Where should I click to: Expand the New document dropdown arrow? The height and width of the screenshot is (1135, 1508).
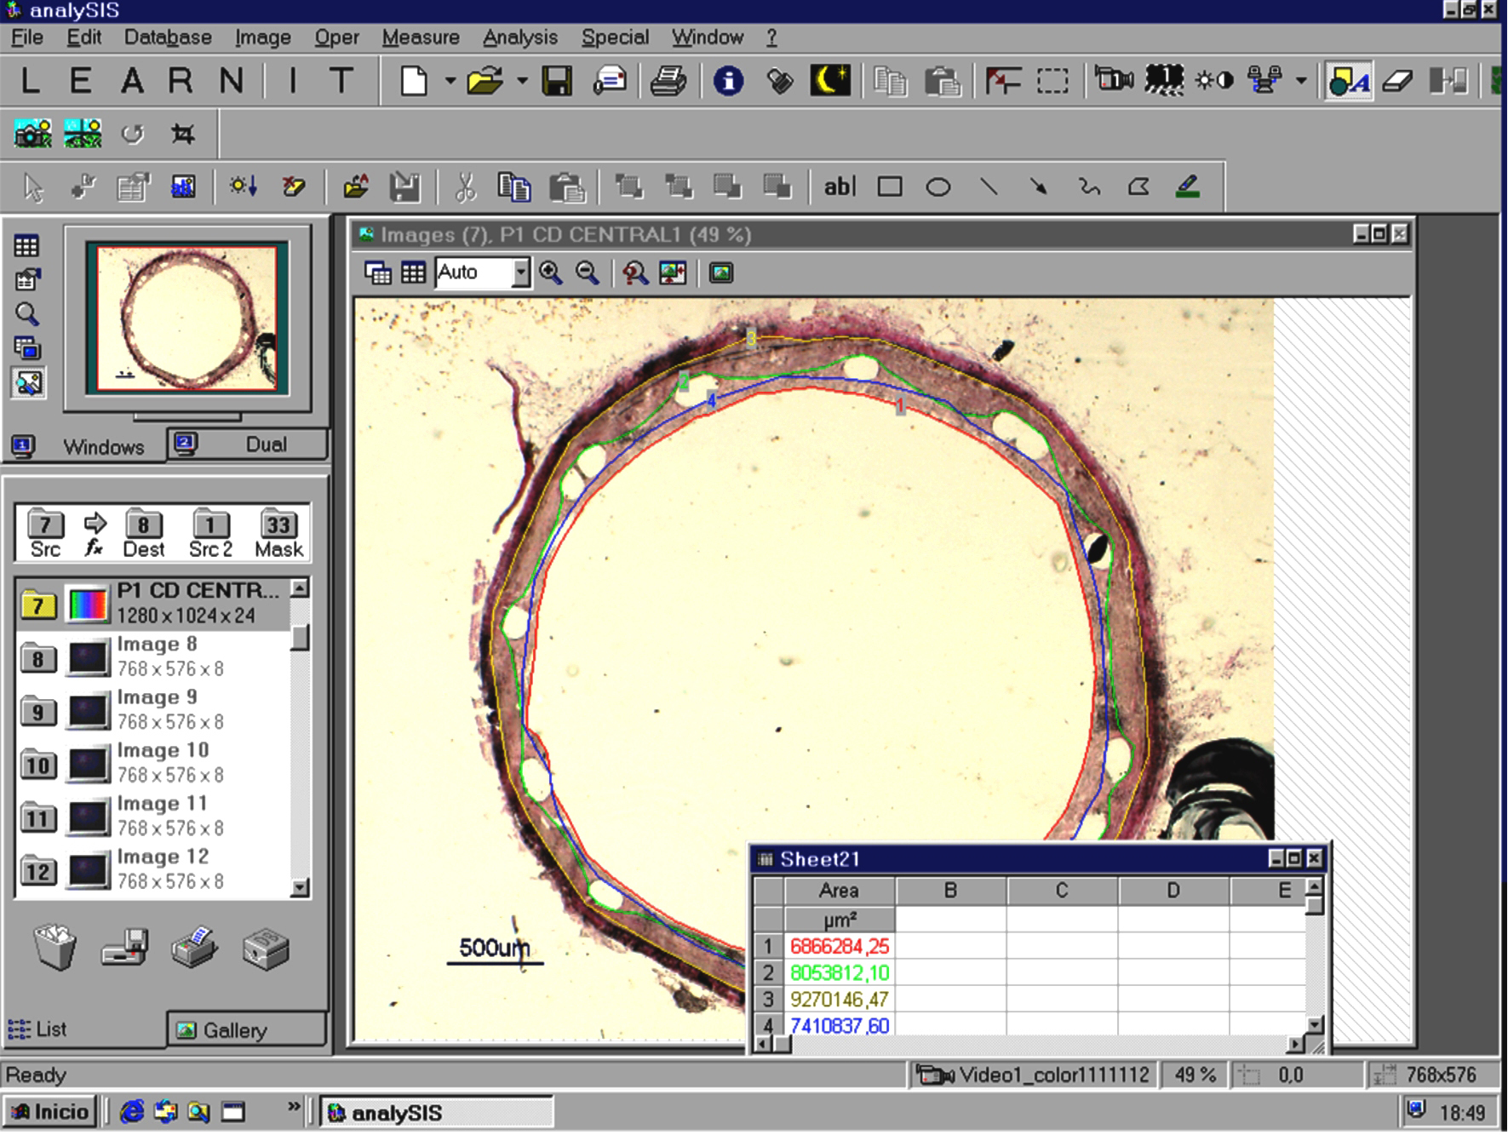[450, 82]
